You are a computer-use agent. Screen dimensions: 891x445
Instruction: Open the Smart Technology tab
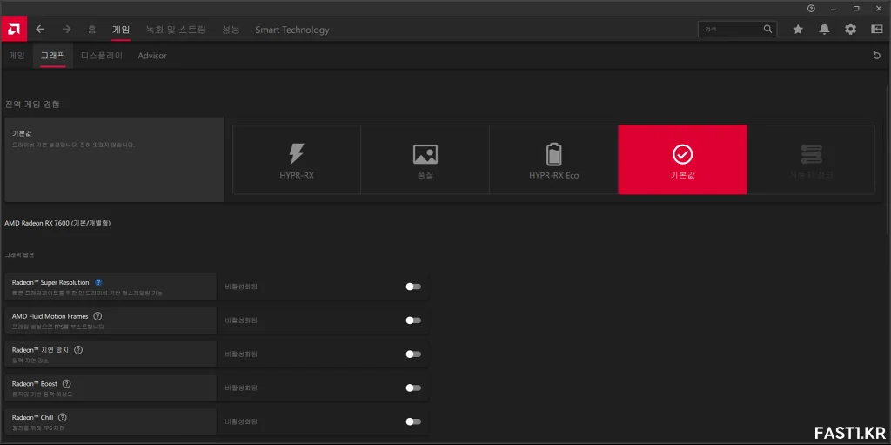tap(292, 30)
